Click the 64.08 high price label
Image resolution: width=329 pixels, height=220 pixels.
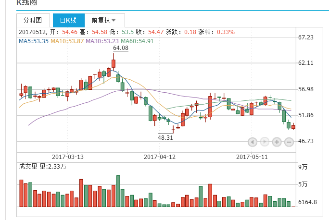pyautogui.click(x=121, y=48)
